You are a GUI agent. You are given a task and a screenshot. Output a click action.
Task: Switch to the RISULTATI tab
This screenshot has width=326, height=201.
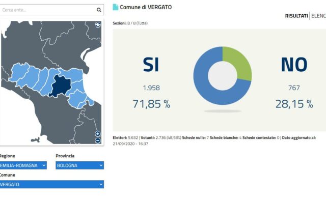tap(296, 16)
